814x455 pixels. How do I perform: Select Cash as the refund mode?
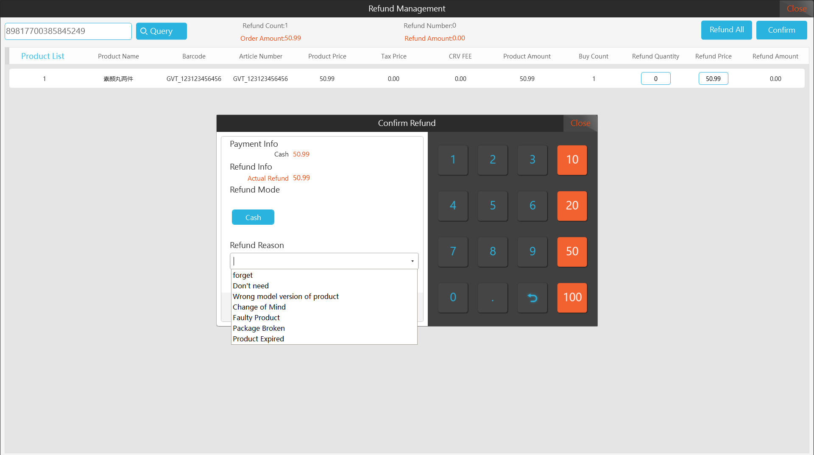click(x=253, y=217)
